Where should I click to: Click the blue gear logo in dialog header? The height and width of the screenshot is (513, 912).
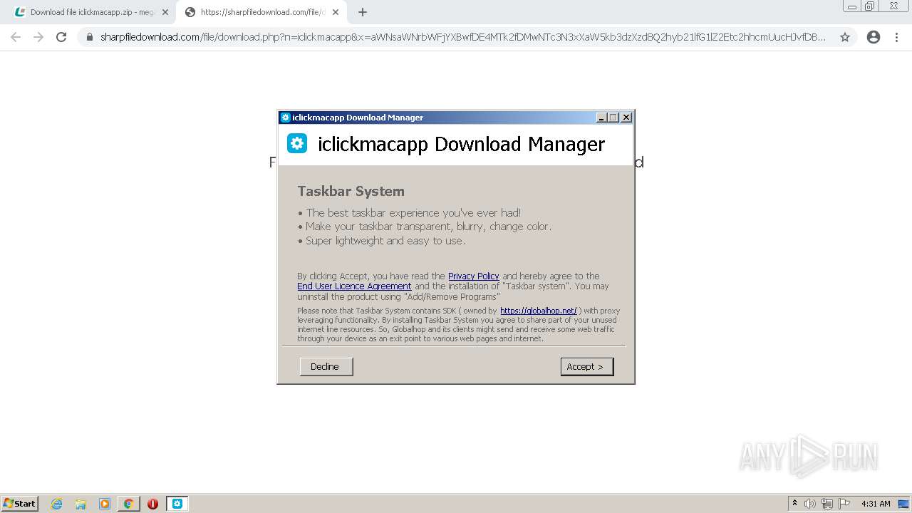(297, 143)
